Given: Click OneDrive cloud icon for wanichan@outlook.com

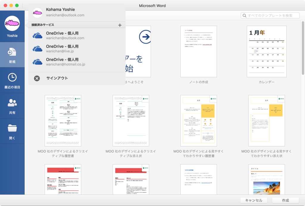Looking at the screenshot, I should (38, 35).
